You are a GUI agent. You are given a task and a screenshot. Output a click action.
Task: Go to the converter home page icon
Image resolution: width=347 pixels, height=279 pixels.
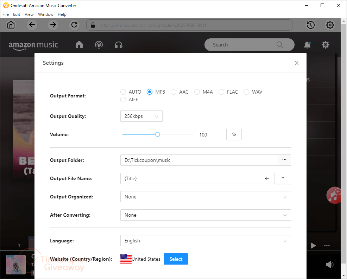[11, 25]
